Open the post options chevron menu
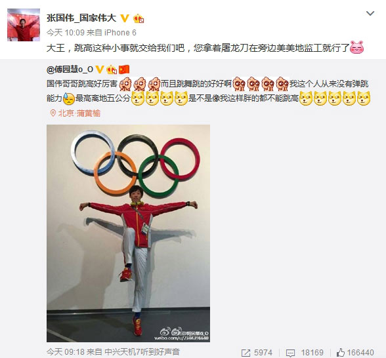Viewport: 386px width, 358px height. pyautogui.click(x=370, y=13)
